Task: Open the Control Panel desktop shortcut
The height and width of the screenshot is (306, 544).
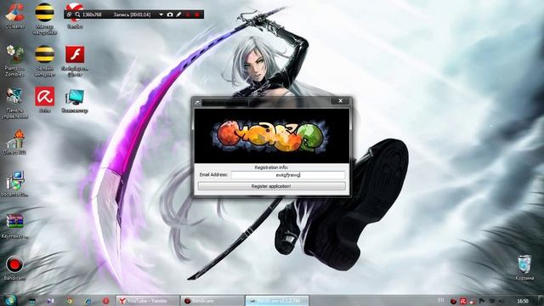Action: [14, 102]
